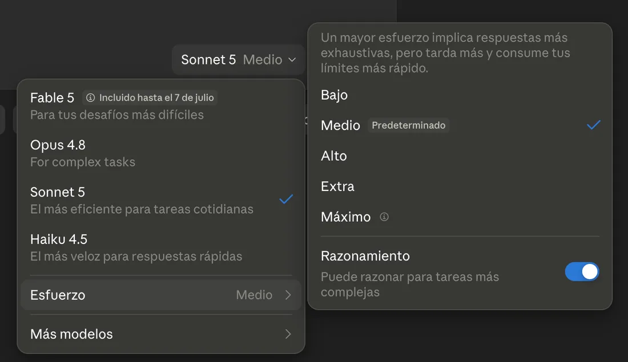
Task: Click the info icon beside Incluido hasta el 7 de julio
Action: click(x=91, y=97)
